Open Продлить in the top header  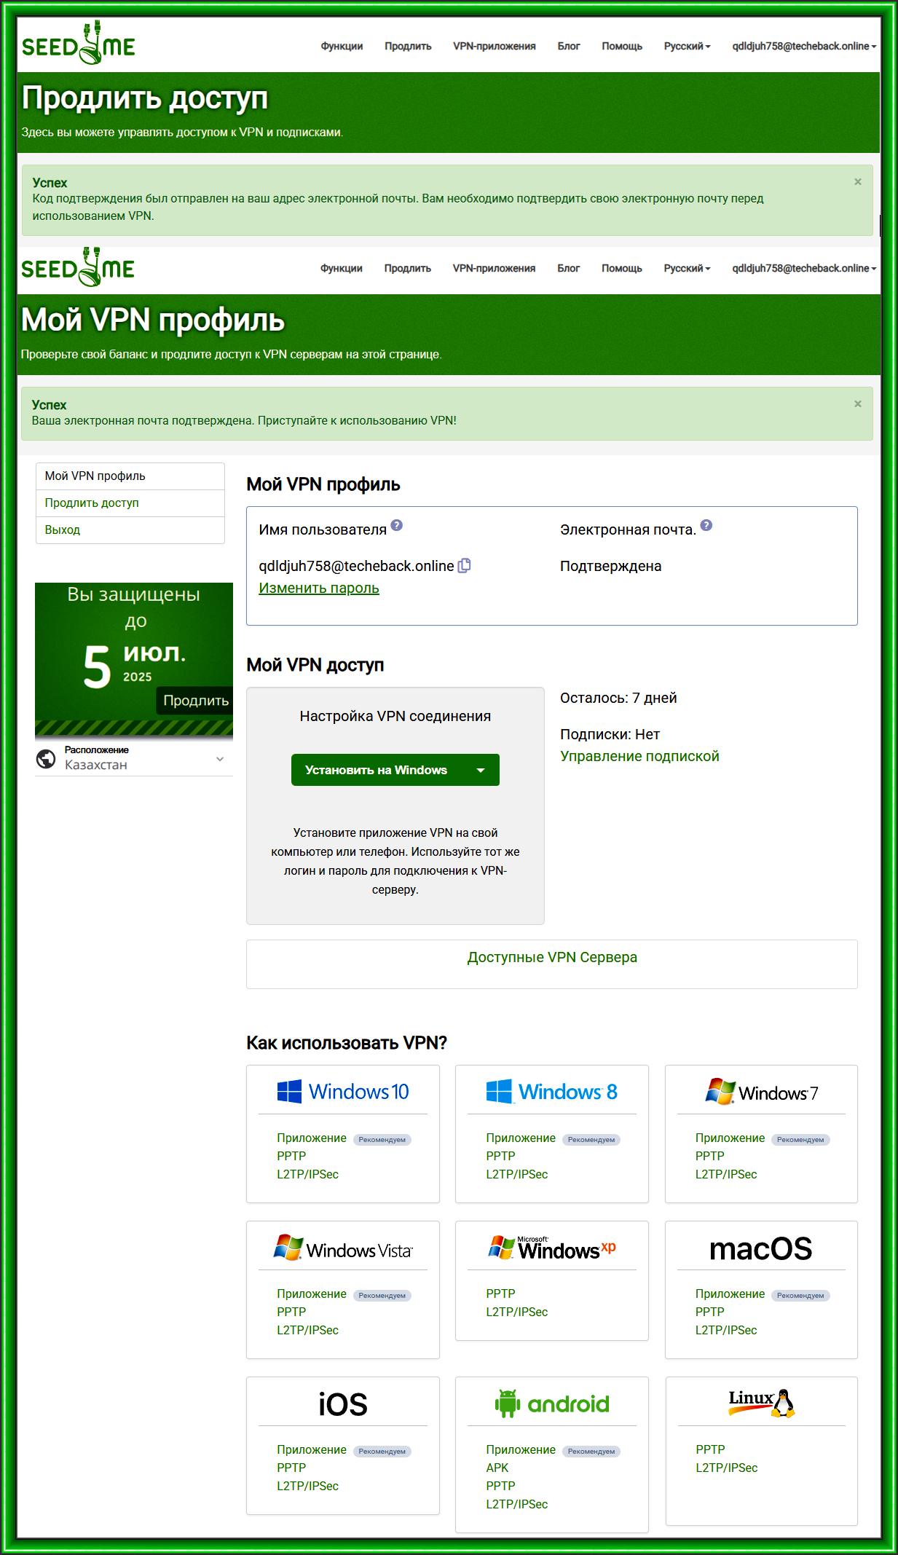(408, 46)
